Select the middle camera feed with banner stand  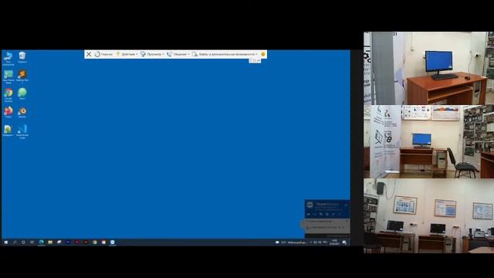pos(429,141)
